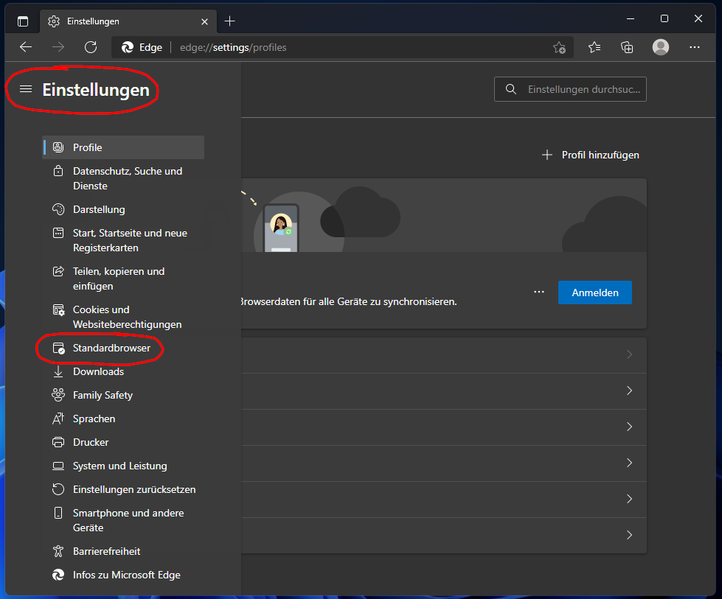The image size is (722, 599).
Task: Open a new tab with plus button
Action: (229, 21)
